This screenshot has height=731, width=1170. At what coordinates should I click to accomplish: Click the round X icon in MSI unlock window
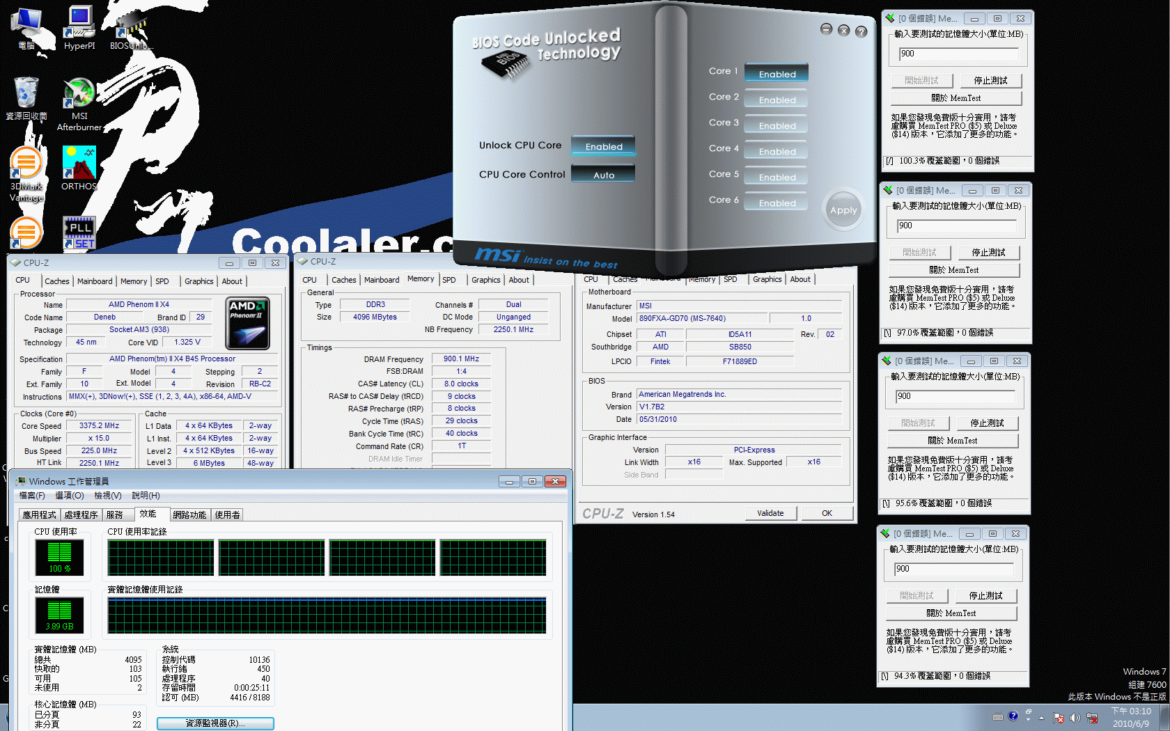843,30
